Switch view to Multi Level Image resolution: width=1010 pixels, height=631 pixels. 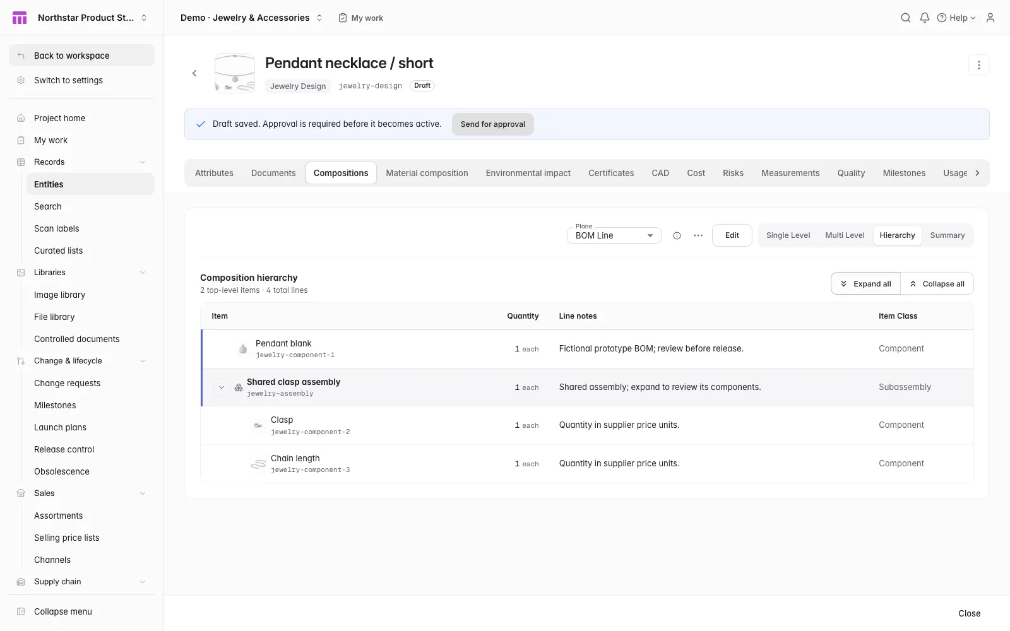[x=845, y=235]
